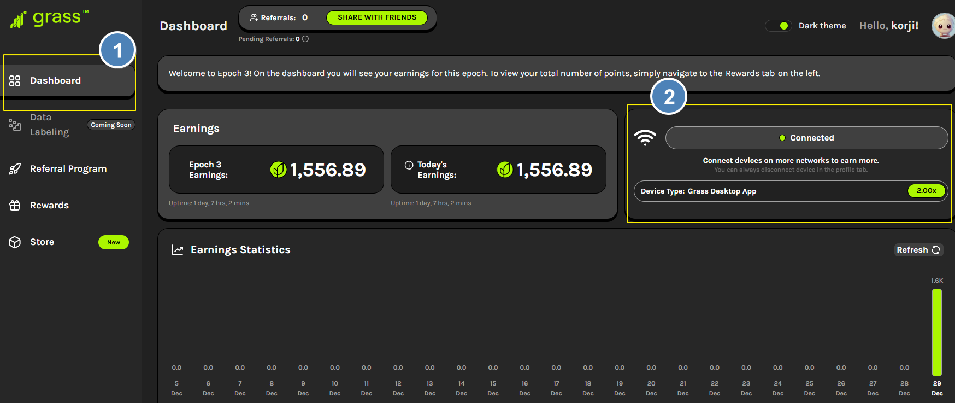
Task: Click the Rewards gift icon
Action: point(15,206)
